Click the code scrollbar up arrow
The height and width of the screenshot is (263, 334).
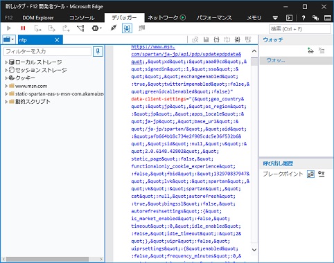pyautogui.click(x=254, y=51)
